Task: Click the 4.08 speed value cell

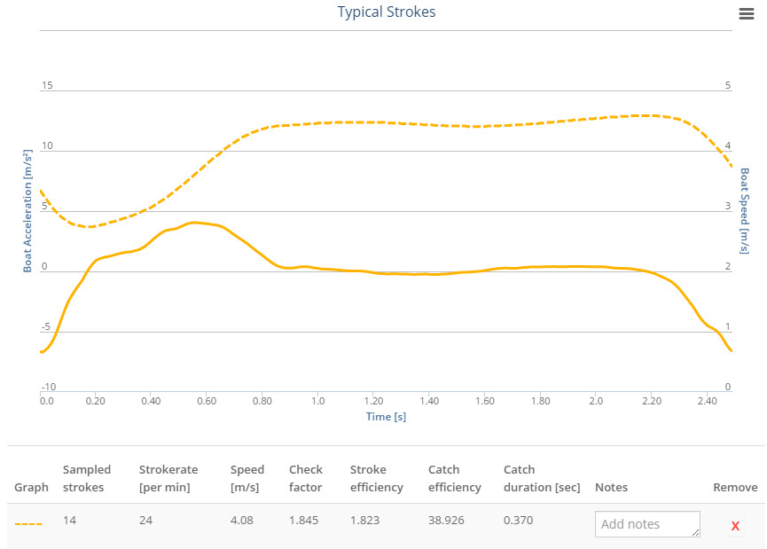Action: click(x=242, y=521)
